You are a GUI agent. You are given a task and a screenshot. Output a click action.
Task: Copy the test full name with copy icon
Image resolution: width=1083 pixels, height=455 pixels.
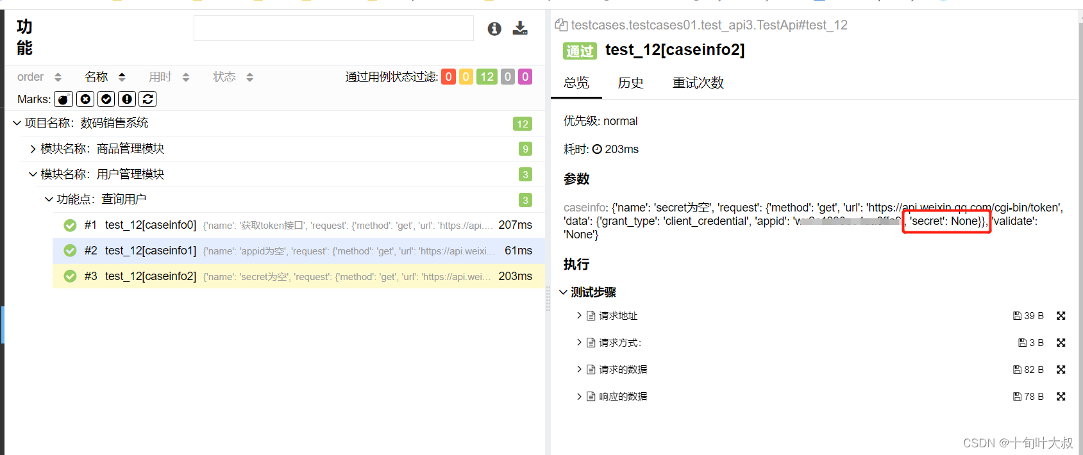(x=561, y=25)
